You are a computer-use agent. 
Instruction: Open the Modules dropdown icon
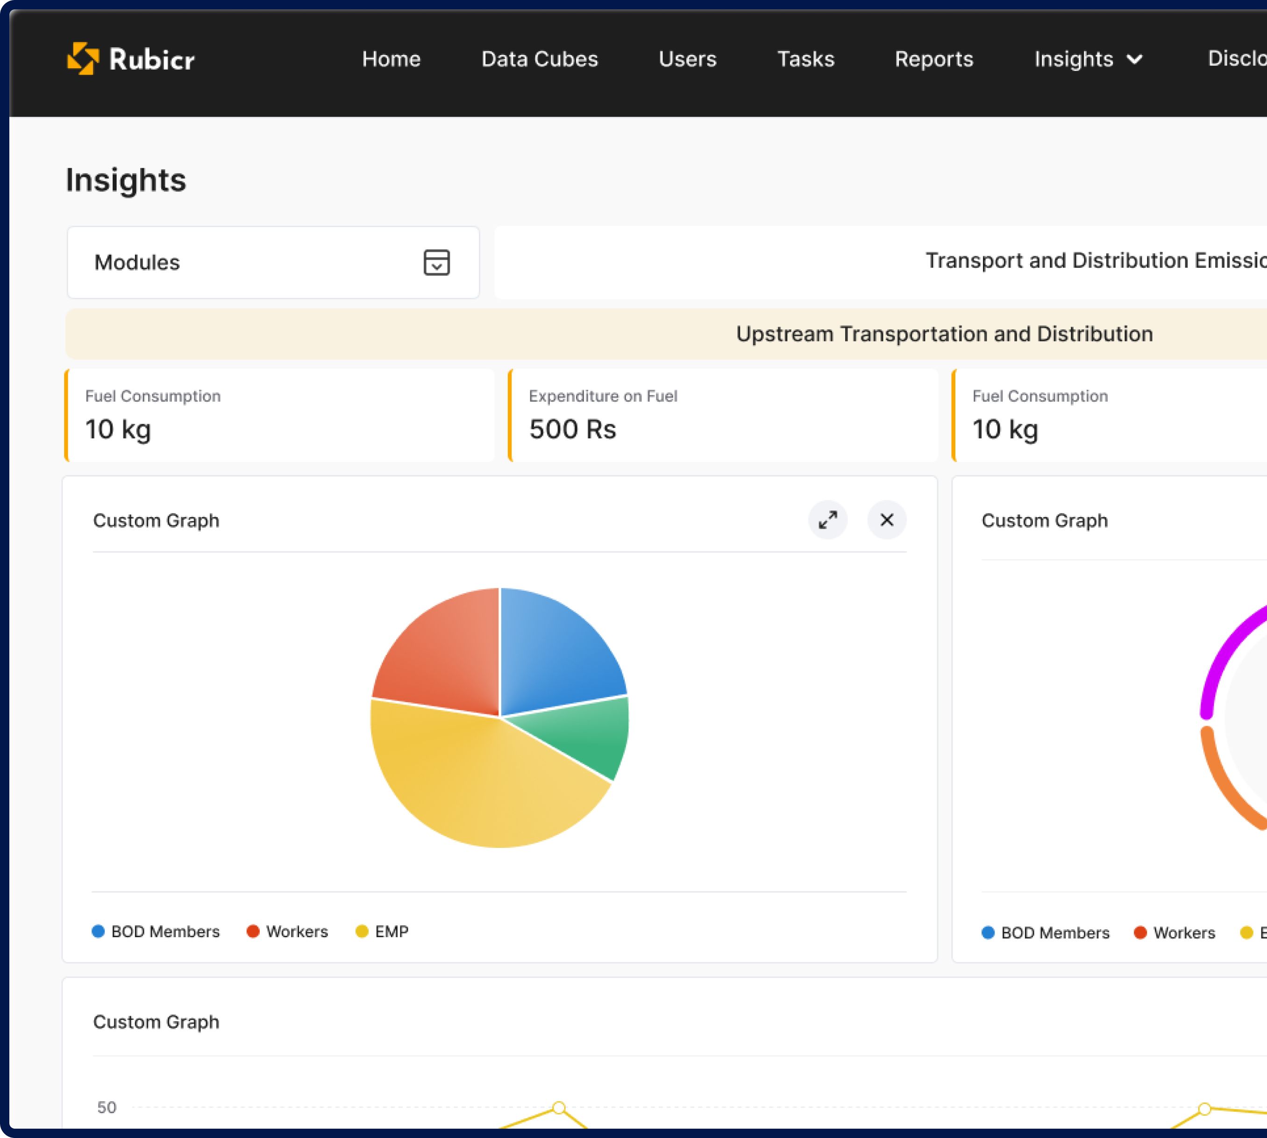click(436, 263)
